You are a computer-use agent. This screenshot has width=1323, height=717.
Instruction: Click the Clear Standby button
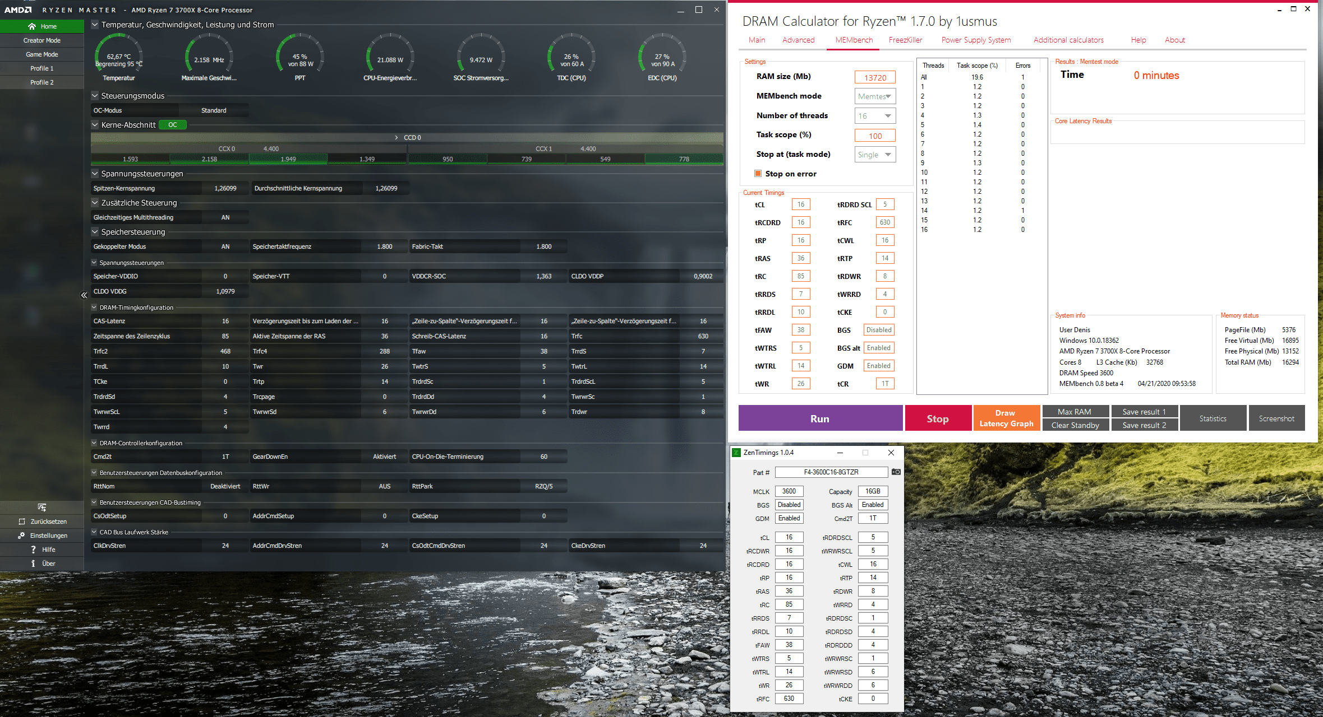click(x=1075, y=425)
